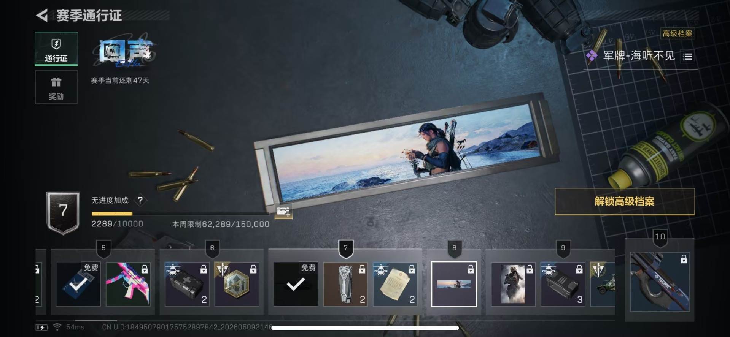Viewport: 730px width, 337px height.
Task: Click the level 7 marker badge
Action: tap(345, 249)
